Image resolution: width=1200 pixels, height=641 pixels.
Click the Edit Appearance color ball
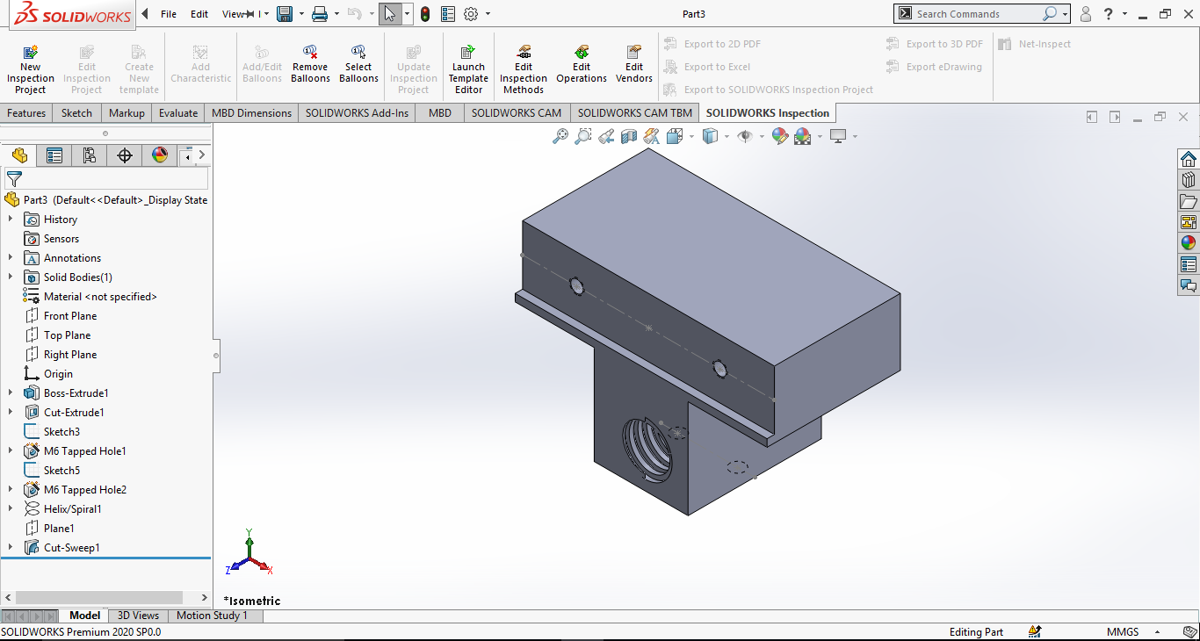(779, 136)
